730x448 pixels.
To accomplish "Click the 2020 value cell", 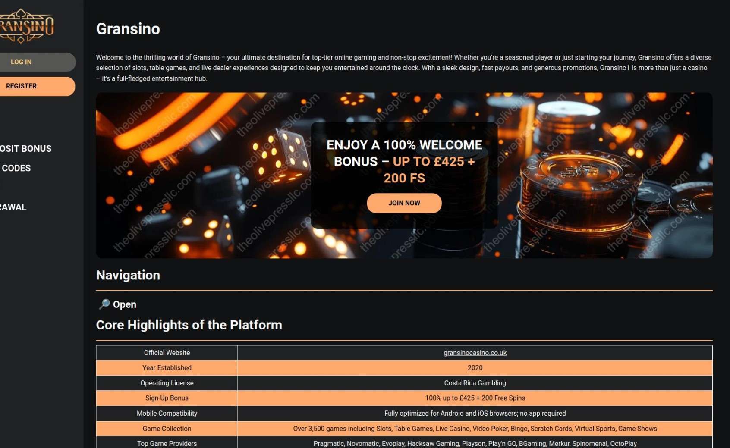I will pyautogui.click(x=475, y=368).
